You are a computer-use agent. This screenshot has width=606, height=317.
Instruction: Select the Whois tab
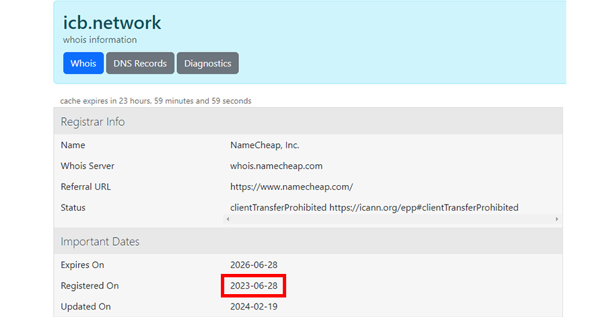coord(83,63)
